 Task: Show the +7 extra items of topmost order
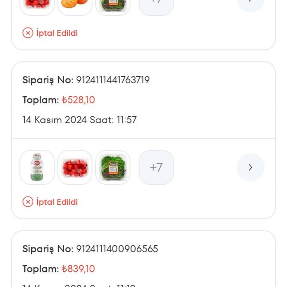tap(156, 4)
